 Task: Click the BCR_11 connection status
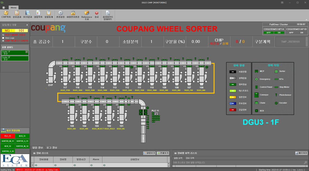click(22, 136)
